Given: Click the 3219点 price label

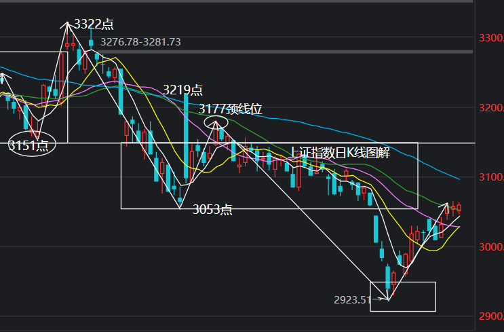Looking at the screenshot, I should click(x=183, y=90).
